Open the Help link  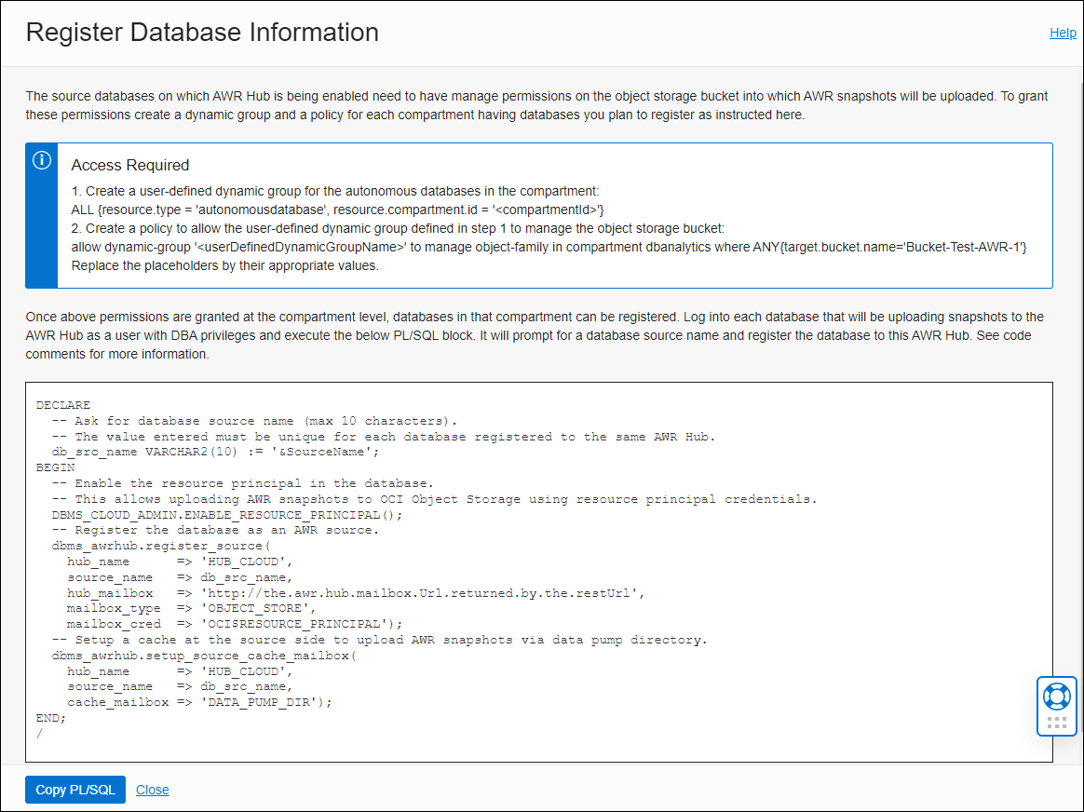tap(1063, 33)
